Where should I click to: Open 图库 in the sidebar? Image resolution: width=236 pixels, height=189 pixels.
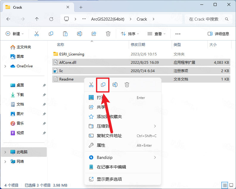(17, 56)
